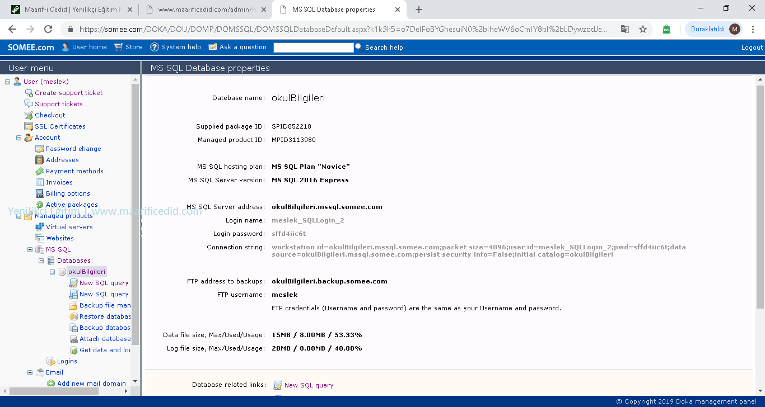Click the Backup file manager folder icon

(73, 305)
